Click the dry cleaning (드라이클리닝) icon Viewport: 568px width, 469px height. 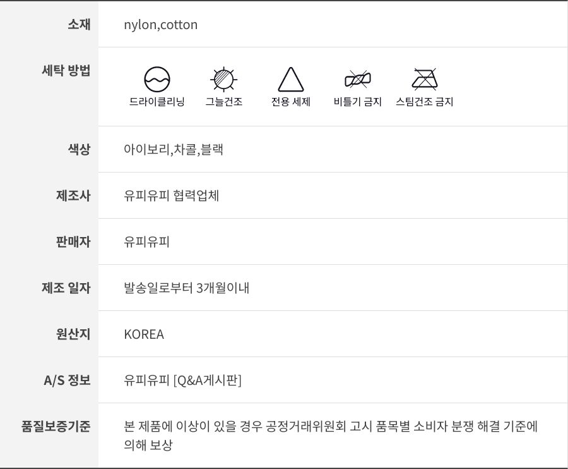point(157,79)
